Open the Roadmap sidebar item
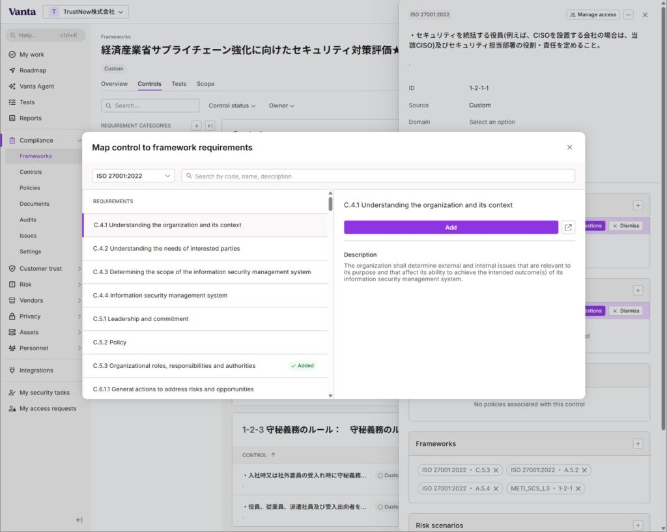Screen dimensions: 667x532 (33, 70)
